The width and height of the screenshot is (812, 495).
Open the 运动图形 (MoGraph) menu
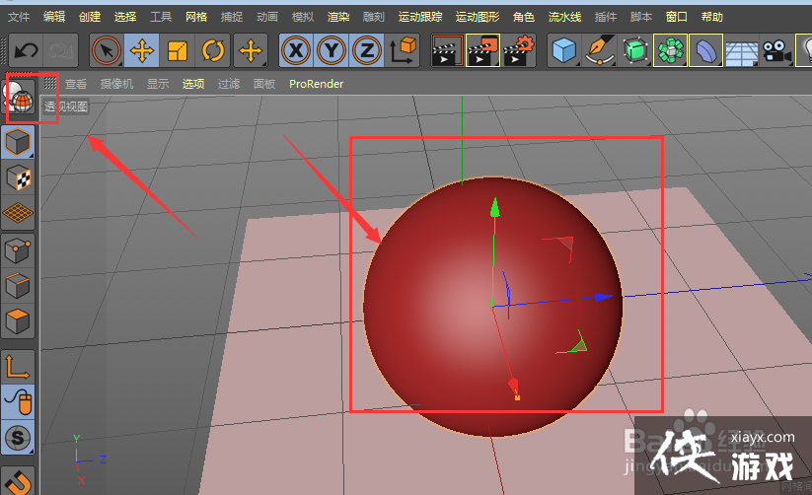tap(478, 17)
